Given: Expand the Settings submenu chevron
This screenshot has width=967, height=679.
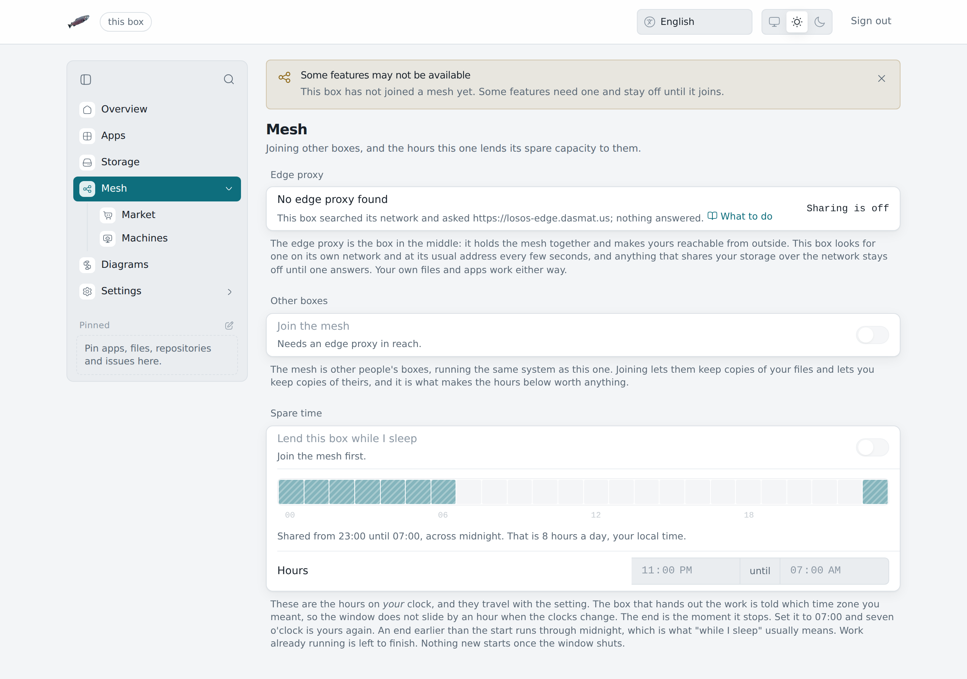Looking at the screenshot, I should (x=230, y=292).
